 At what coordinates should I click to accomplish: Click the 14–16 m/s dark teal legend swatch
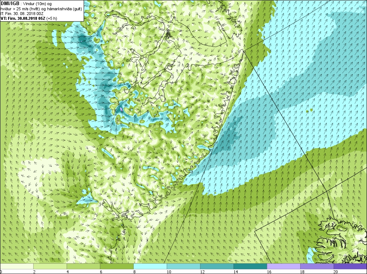(x=250, y=266)
